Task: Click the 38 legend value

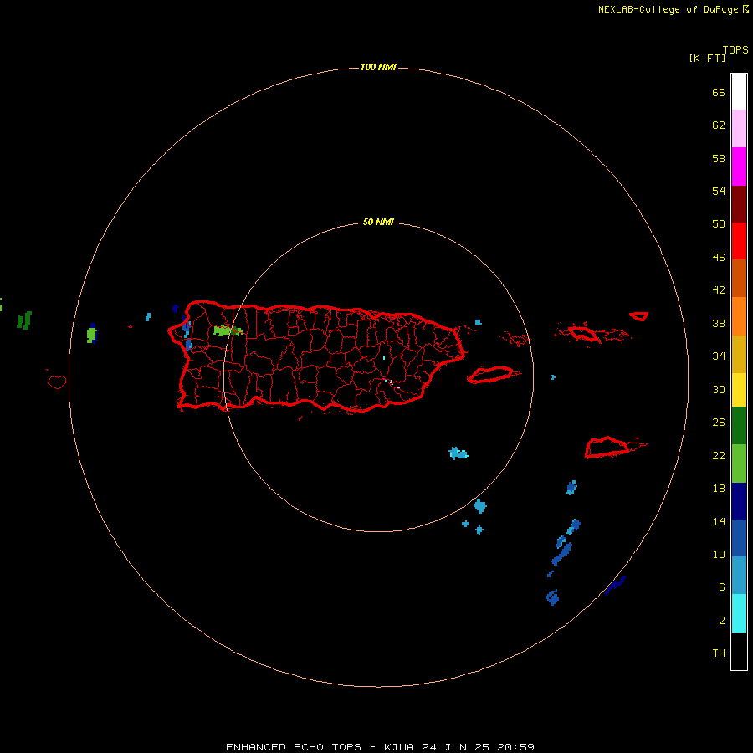Action: point(719,323)
